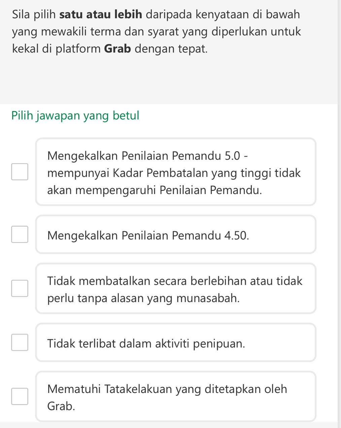Image resolution: width=341 pixels, height=428 pixels.
Task: Click the green Pilih jawapan yang betul heading
Action: tap(75, 116)
